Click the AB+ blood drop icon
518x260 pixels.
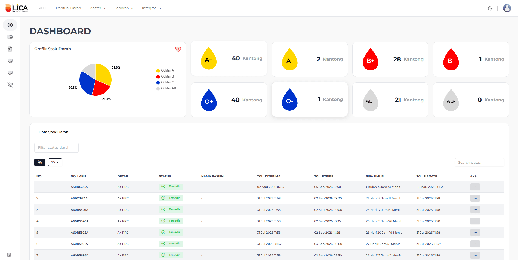(371, 100)
